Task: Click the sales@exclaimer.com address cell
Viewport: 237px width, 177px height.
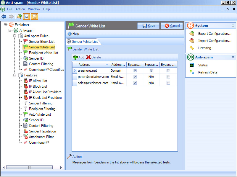Action: [93, 83]
